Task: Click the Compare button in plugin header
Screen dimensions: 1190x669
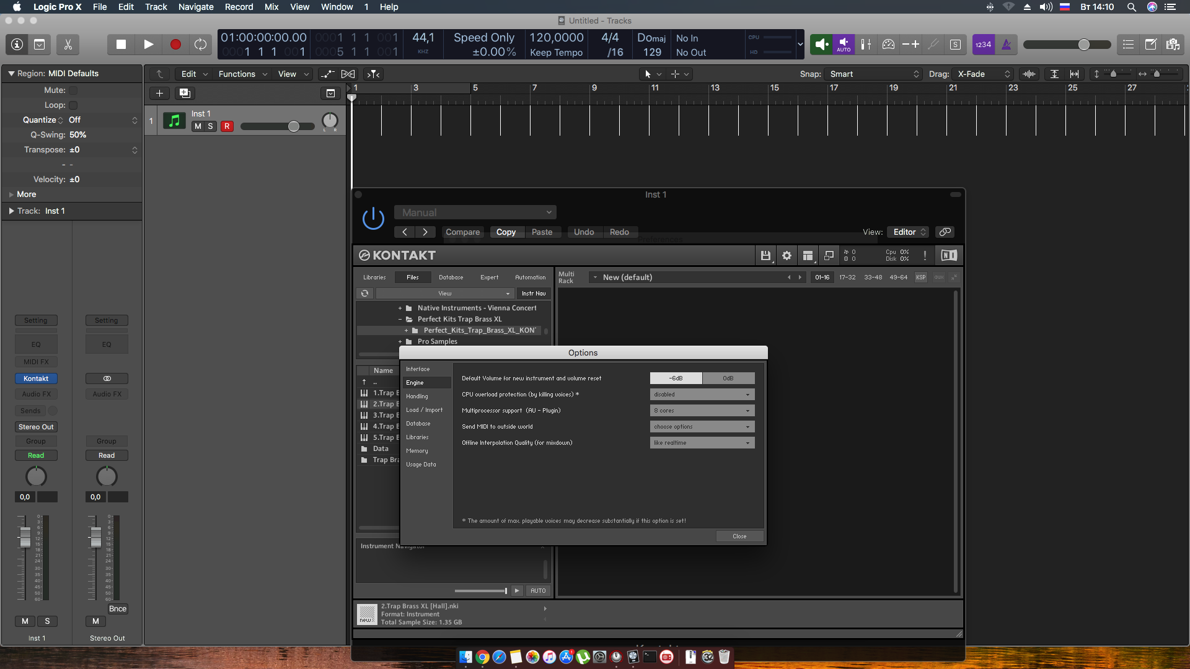Action: [x=462, y=232]
